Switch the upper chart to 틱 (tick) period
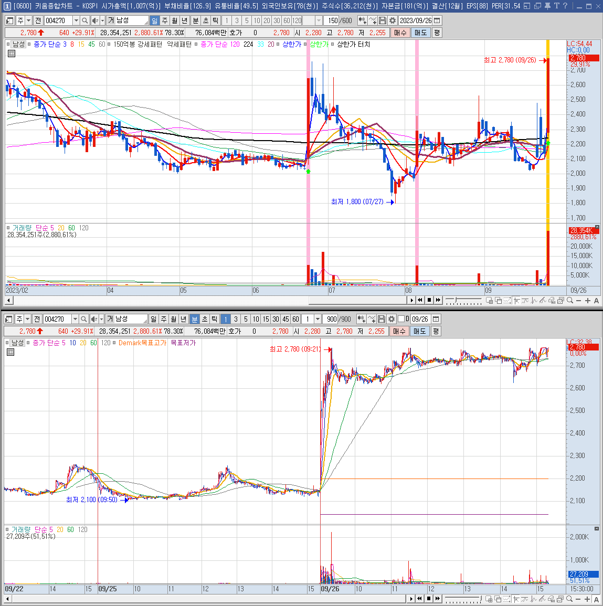Image resolution: width=603 pixels, height=606 pixels. click(x=216, y=20)
